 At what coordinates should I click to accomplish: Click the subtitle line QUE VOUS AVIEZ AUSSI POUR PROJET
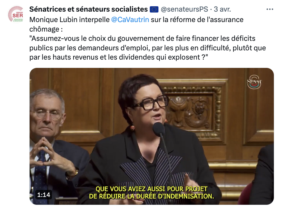pyautogui.click(x=152, y=189)
